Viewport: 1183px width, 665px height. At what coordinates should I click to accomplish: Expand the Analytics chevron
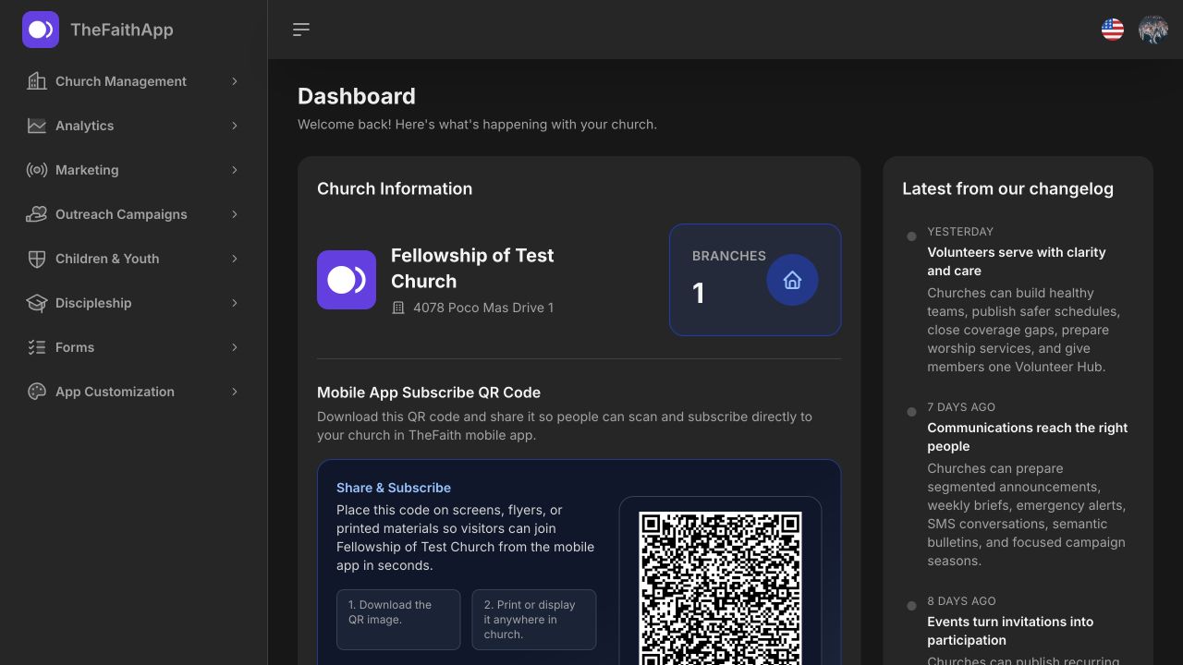coord(235,126)
